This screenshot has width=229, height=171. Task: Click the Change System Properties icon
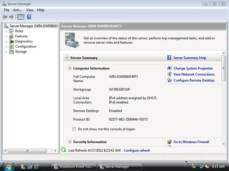coord(169,68)
